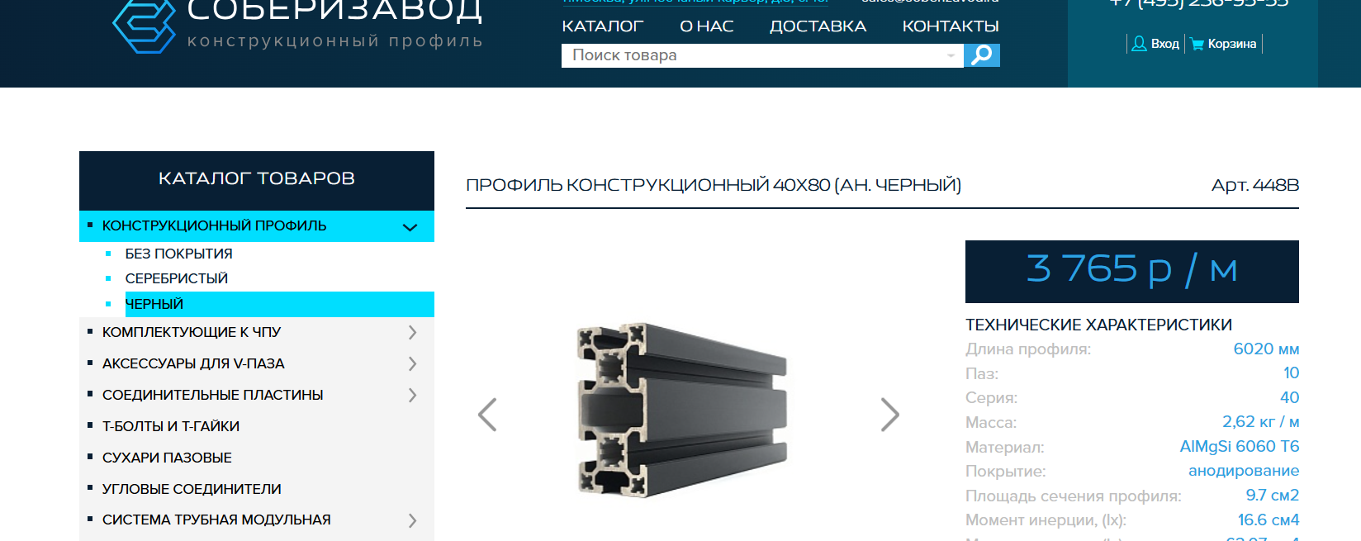Open the Контакты menu item
The height and width of the screenshot is (541, 1361).
[x=951, y=26]
